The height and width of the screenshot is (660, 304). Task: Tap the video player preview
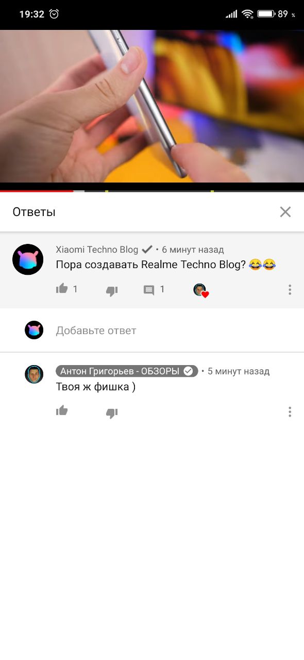coord(152,106)
